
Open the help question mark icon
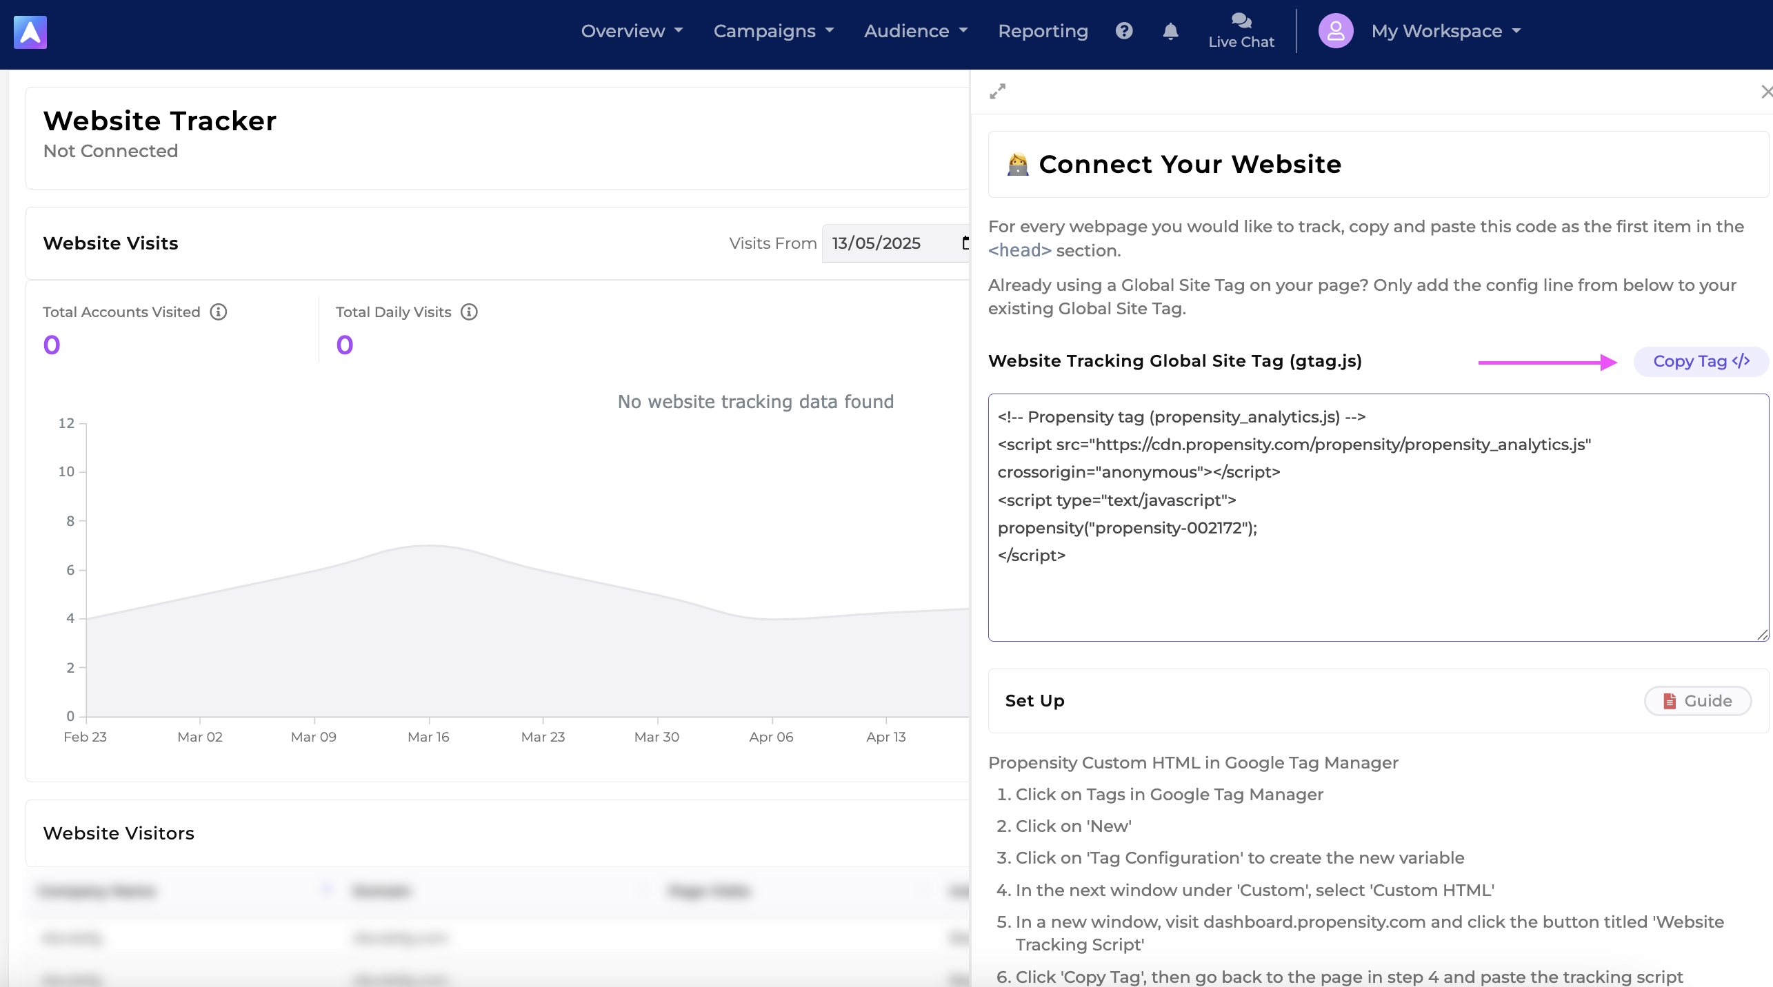click(x=1124, y=31)
